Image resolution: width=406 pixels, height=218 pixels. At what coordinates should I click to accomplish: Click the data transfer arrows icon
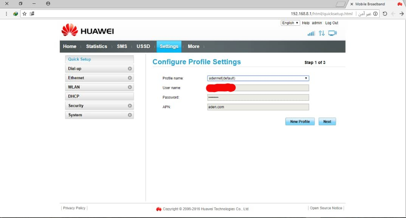pyautogui.click(x=322, y=33)
